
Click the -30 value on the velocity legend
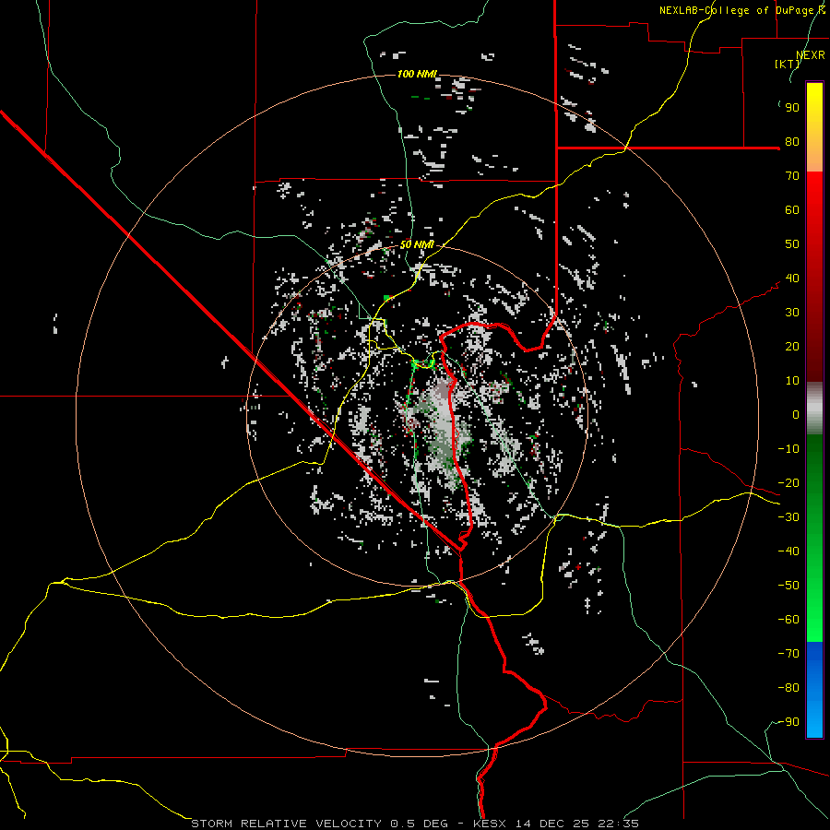pyautogui.click(x=788, y=517)
